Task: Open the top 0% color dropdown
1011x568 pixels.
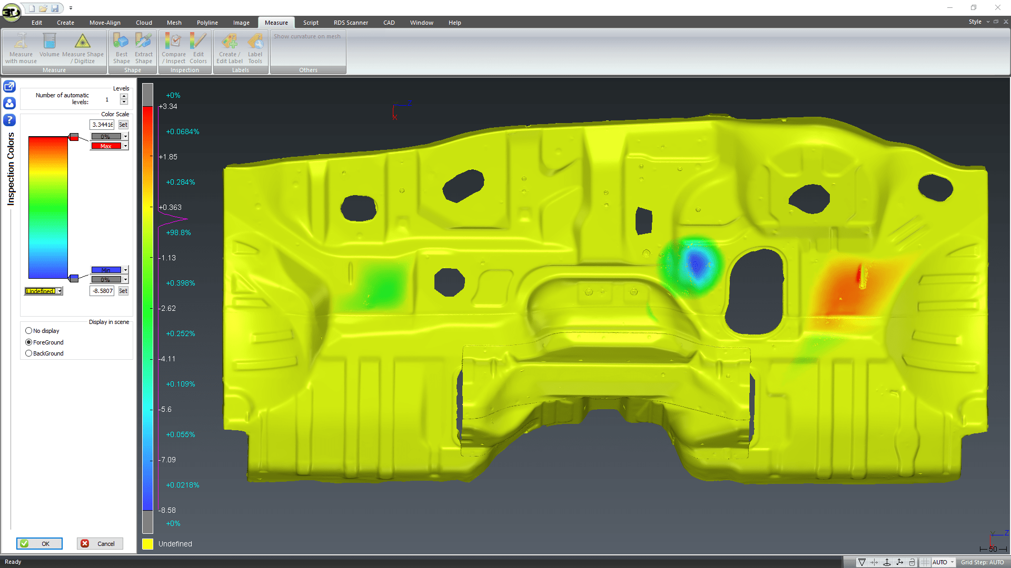Action: pyautogui.click(x=125, y=137)
